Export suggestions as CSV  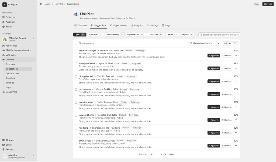(230, 43)
